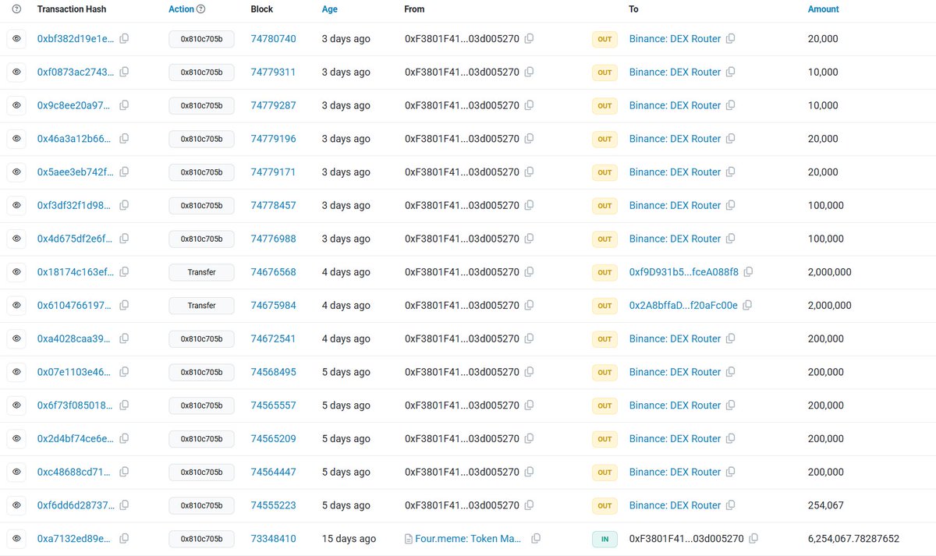
Task: Click Transfer action badge in block 74676568 row
Action: point(201,272)
